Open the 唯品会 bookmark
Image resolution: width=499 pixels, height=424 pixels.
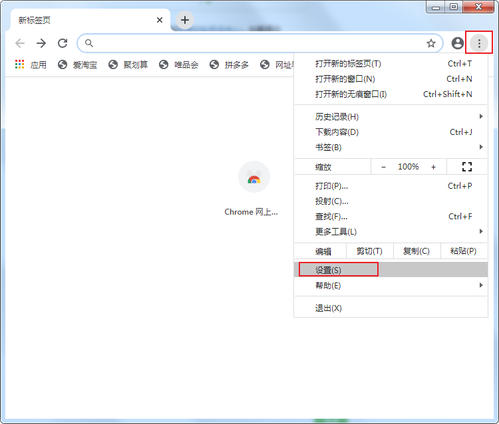178,64
